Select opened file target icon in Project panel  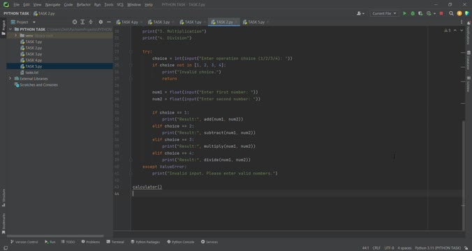[x=75, y=22]
